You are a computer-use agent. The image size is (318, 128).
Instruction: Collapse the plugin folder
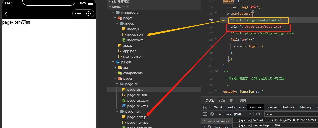click(x=113, y=62)
